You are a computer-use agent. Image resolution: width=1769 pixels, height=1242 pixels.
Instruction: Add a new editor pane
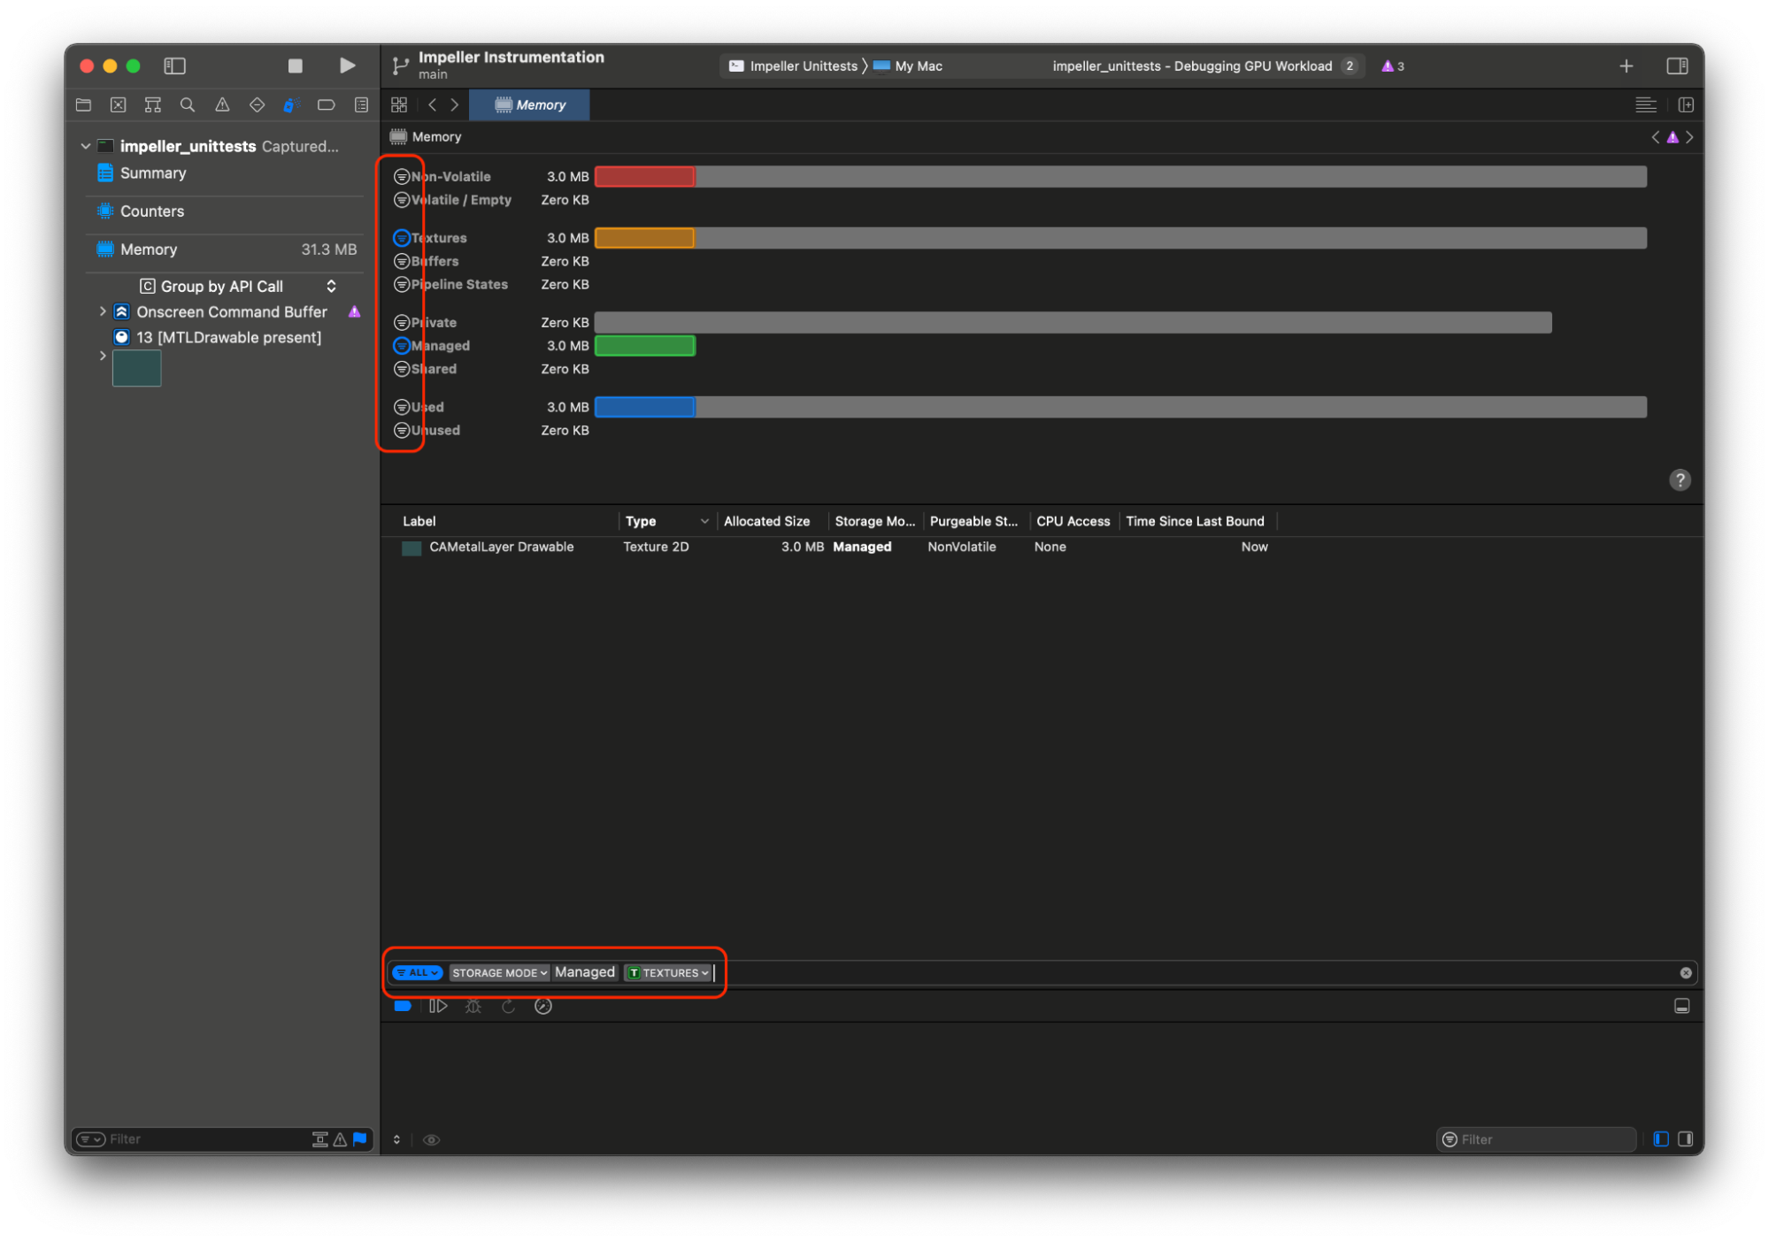pos(1685,104)
